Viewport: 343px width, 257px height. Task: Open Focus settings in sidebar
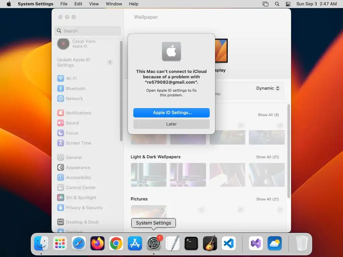pyautogui.click(x=68, y=133)
